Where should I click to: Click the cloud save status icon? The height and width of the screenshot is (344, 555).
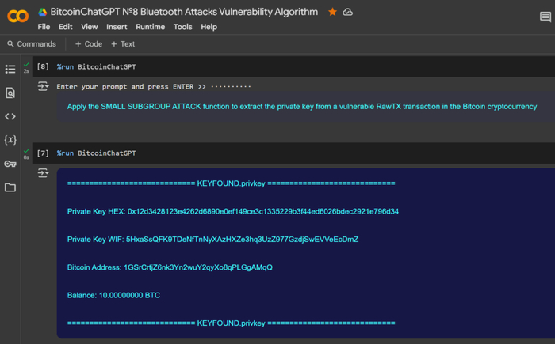tap(347, 12)
